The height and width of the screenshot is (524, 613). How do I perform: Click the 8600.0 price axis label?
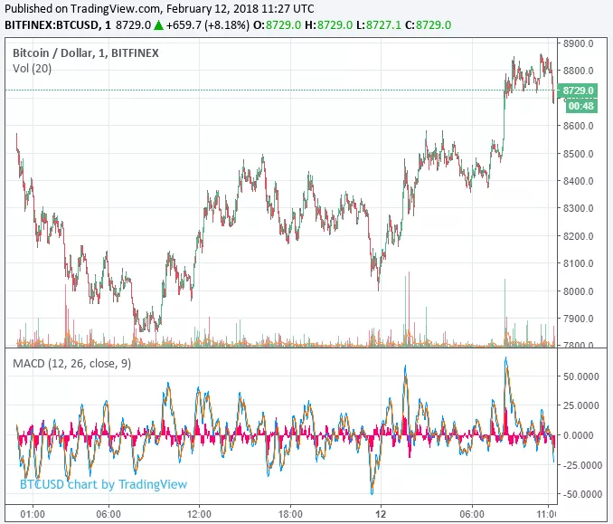point(578,126)
